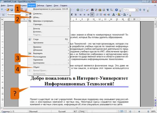Click the Decrease Indent icon
This screenshot has height=113, width=157.
click(x=105, y=15)
